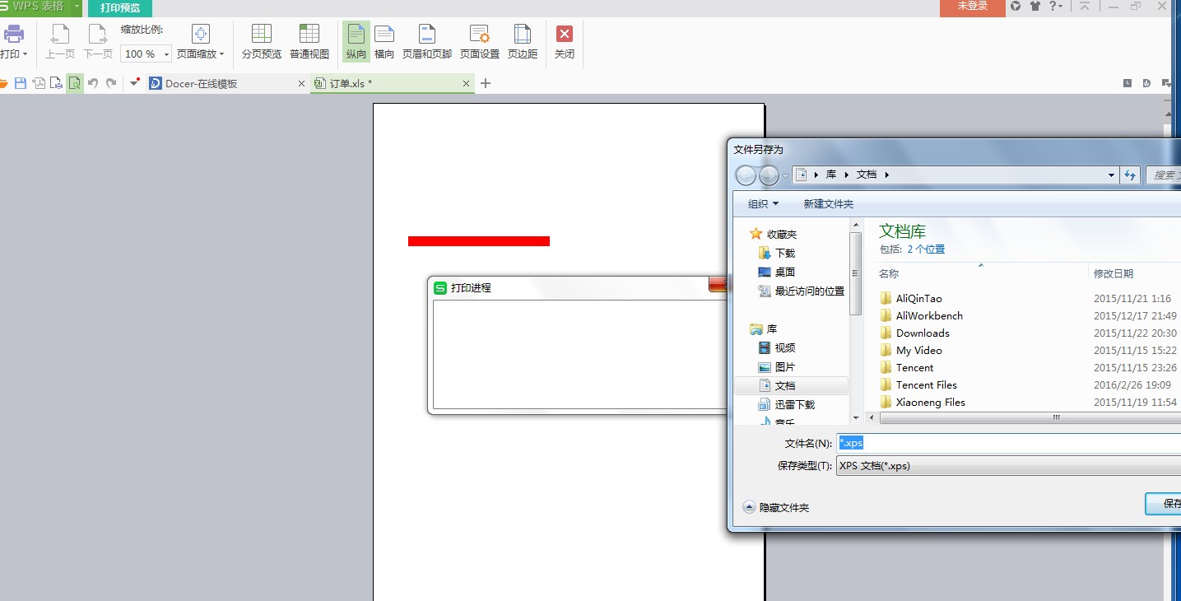Open the help question mark menu

1055,6
